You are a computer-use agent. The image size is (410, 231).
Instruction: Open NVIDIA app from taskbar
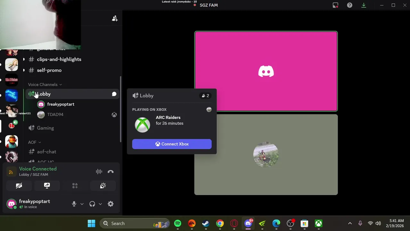click(x=262, y=223)
